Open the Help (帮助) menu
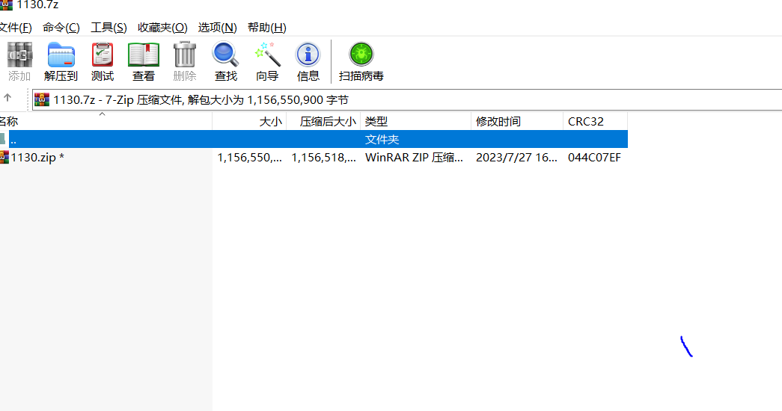This screenshot has width=782, height=411. (267, 28)
